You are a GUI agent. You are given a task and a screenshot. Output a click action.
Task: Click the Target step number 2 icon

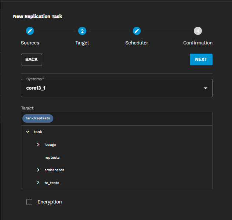tap(82, 31)
